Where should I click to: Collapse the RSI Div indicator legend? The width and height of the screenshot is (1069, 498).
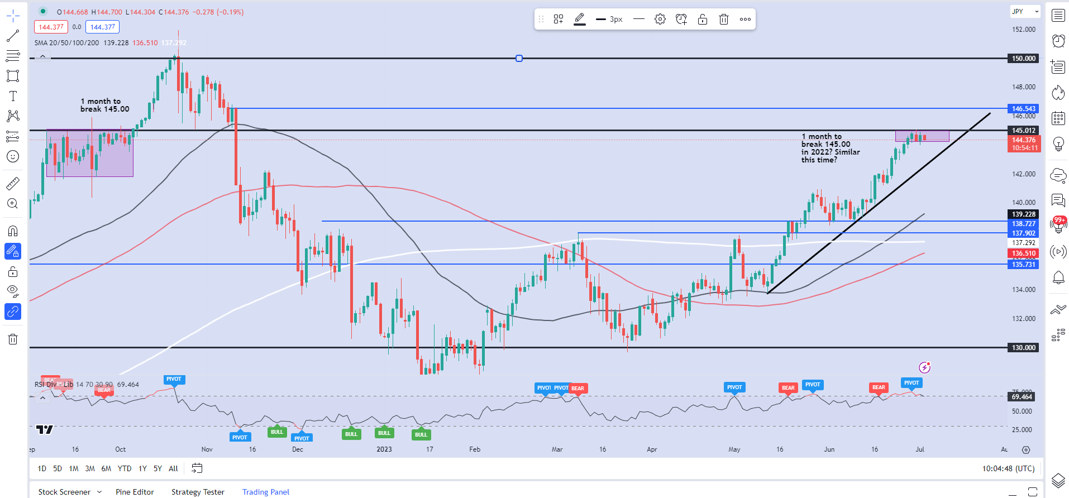click(x=42, y=398)
